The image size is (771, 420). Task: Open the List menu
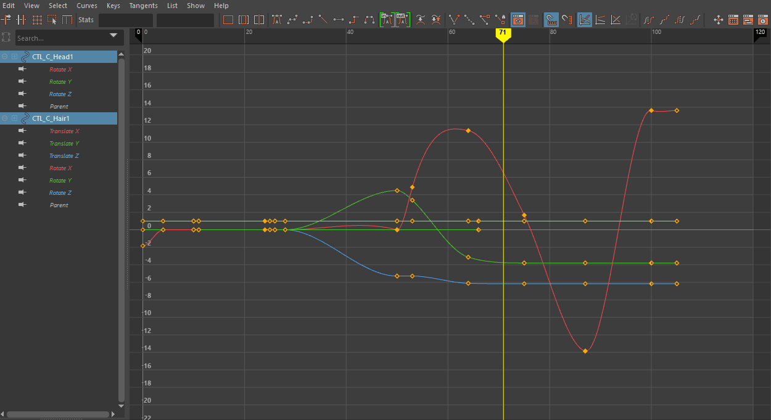point(173,6)
